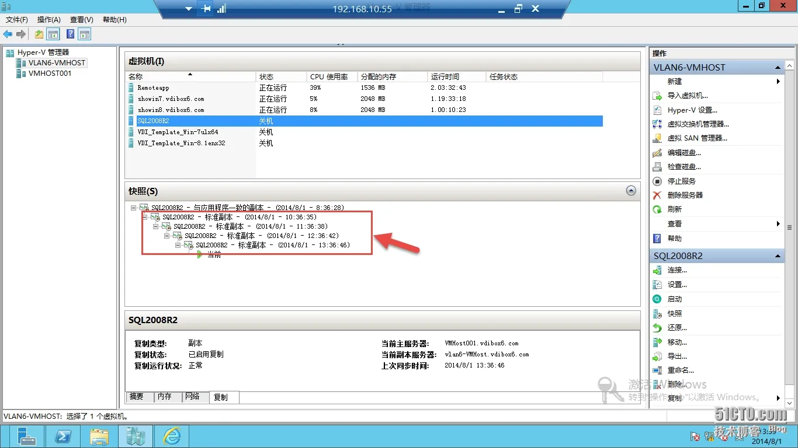Click the Back arrow toolbar icon
798x448 pixels.
(8, 34)
